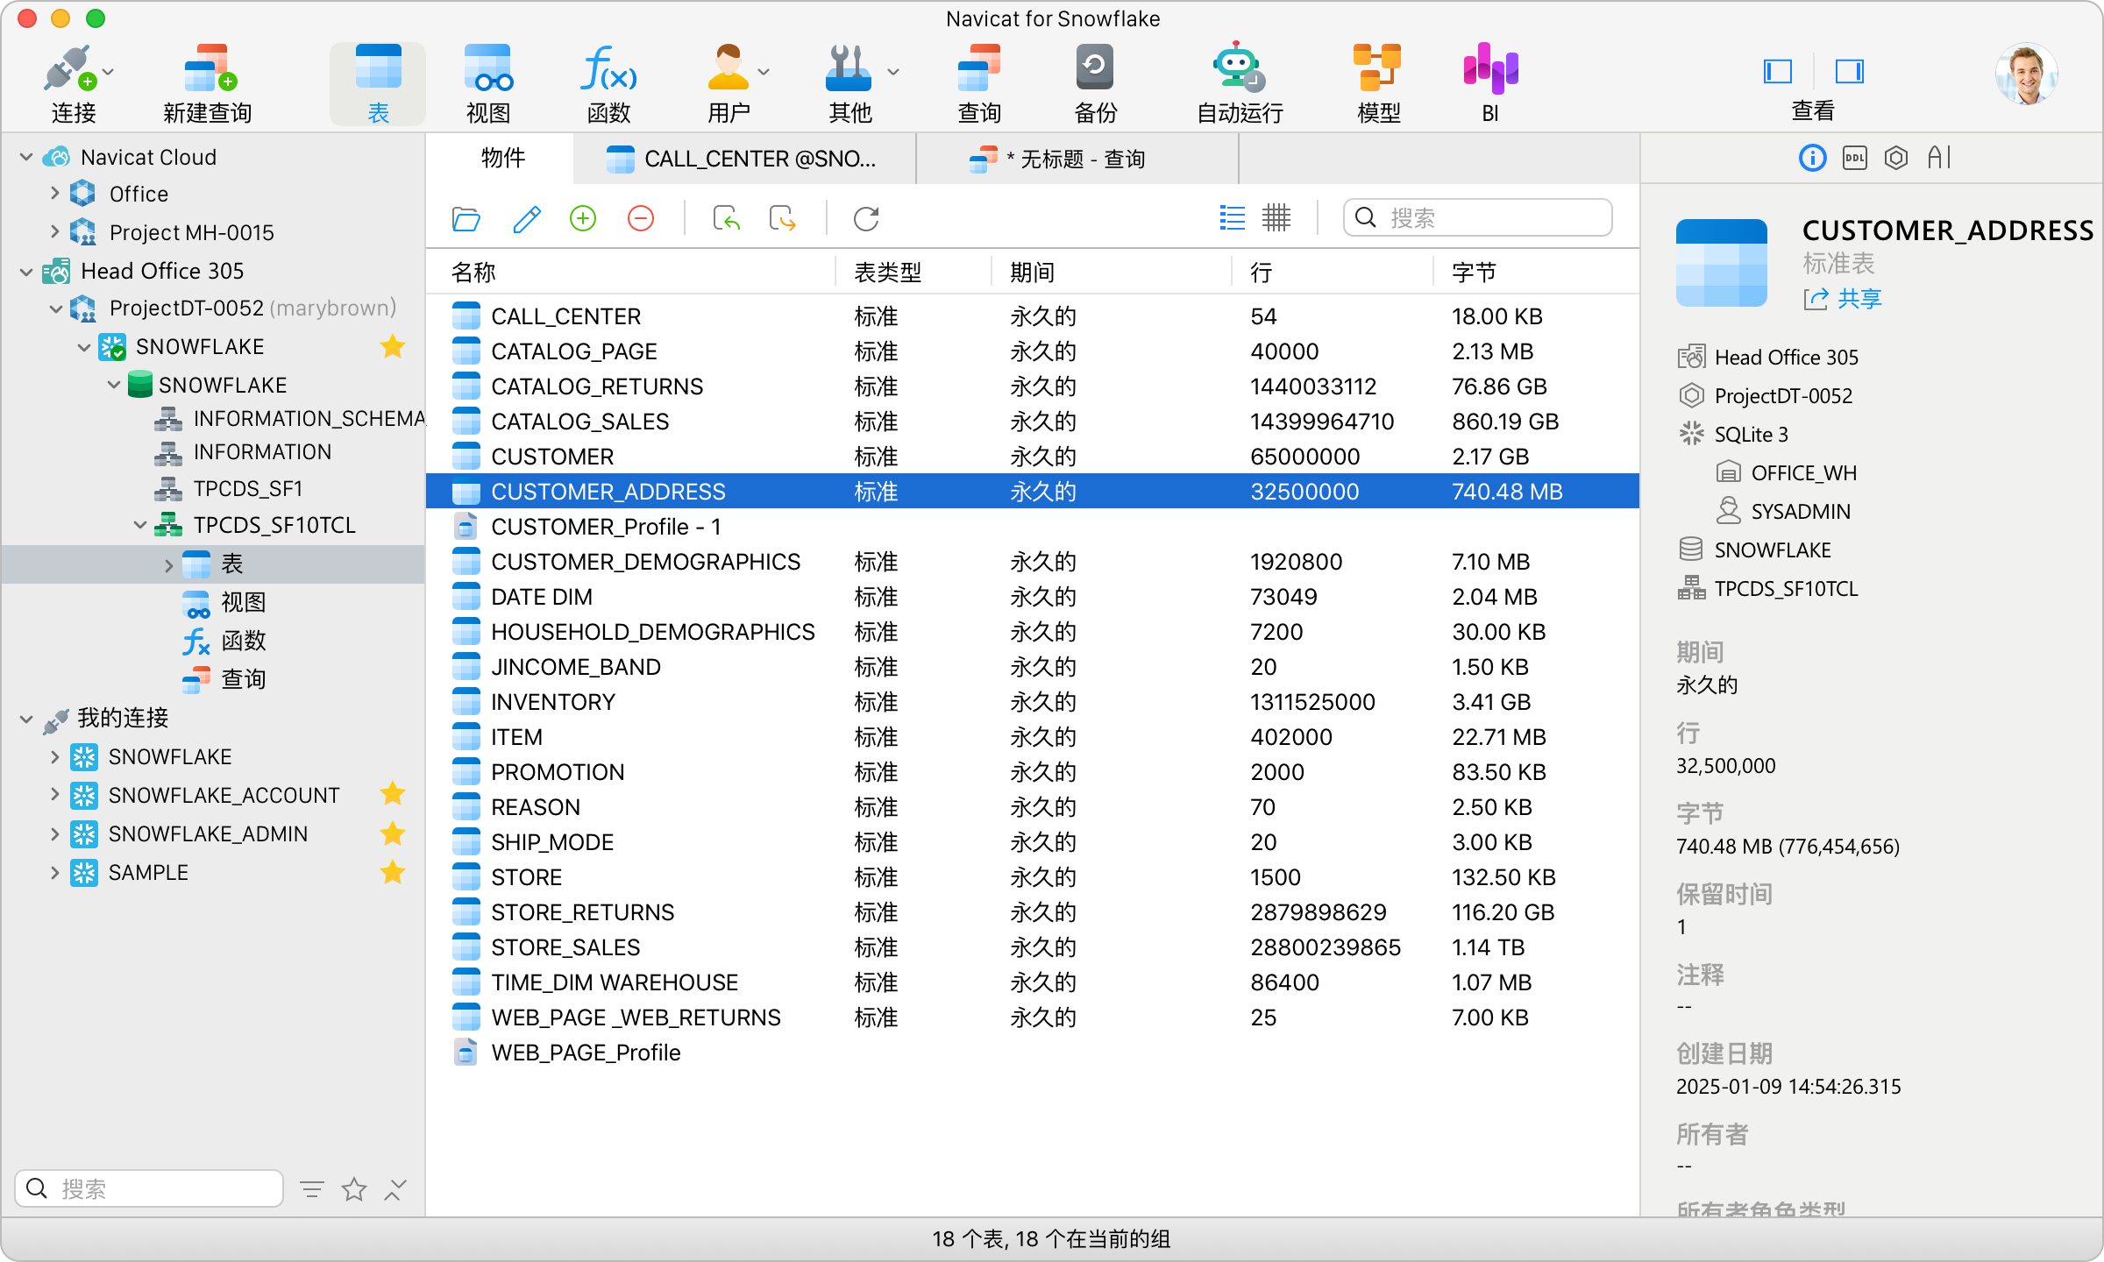
Task: Open the View objects toolbar icon
Action: coord(488,68)
